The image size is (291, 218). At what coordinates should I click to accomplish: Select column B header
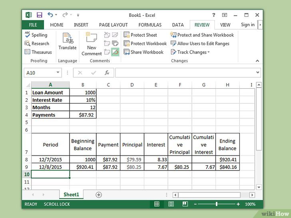pos(83,85)
